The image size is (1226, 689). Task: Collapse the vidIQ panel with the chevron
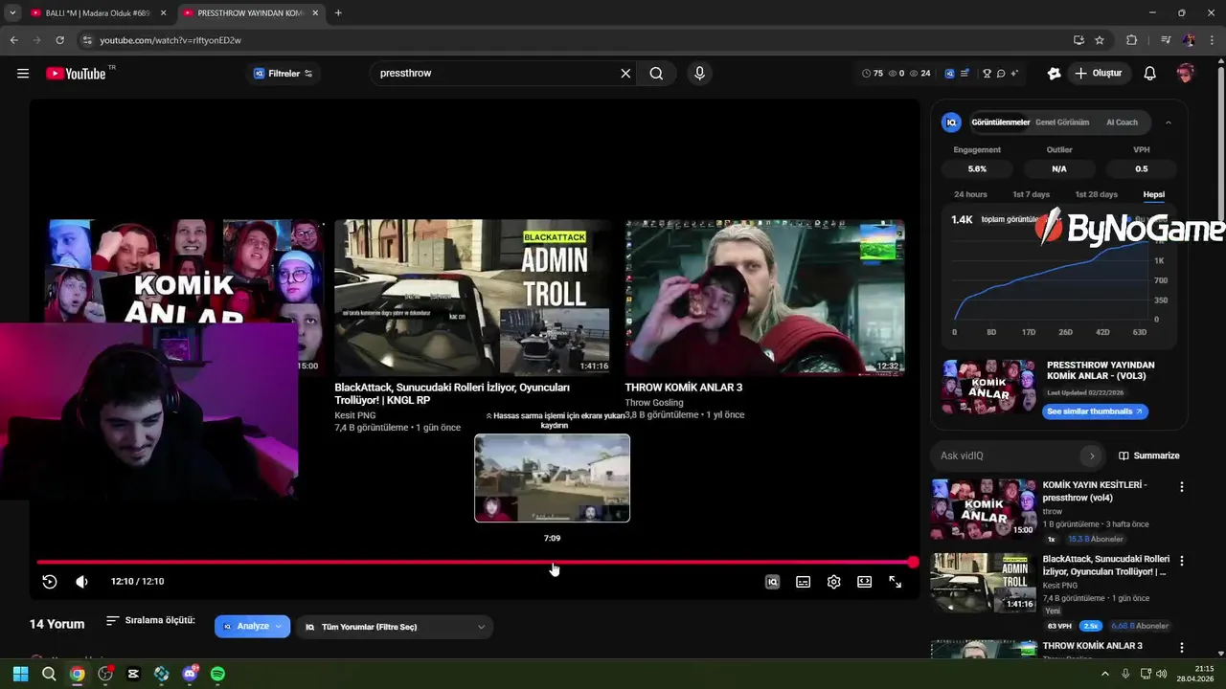pyautogui.click(x=1168, y=122)
